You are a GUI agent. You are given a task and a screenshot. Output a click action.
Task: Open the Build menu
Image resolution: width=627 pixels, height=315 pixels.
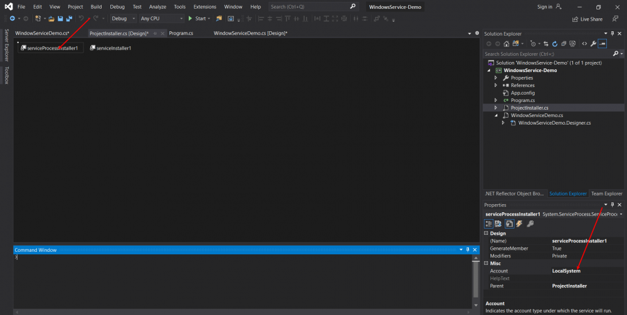click(x=96, y=7)
